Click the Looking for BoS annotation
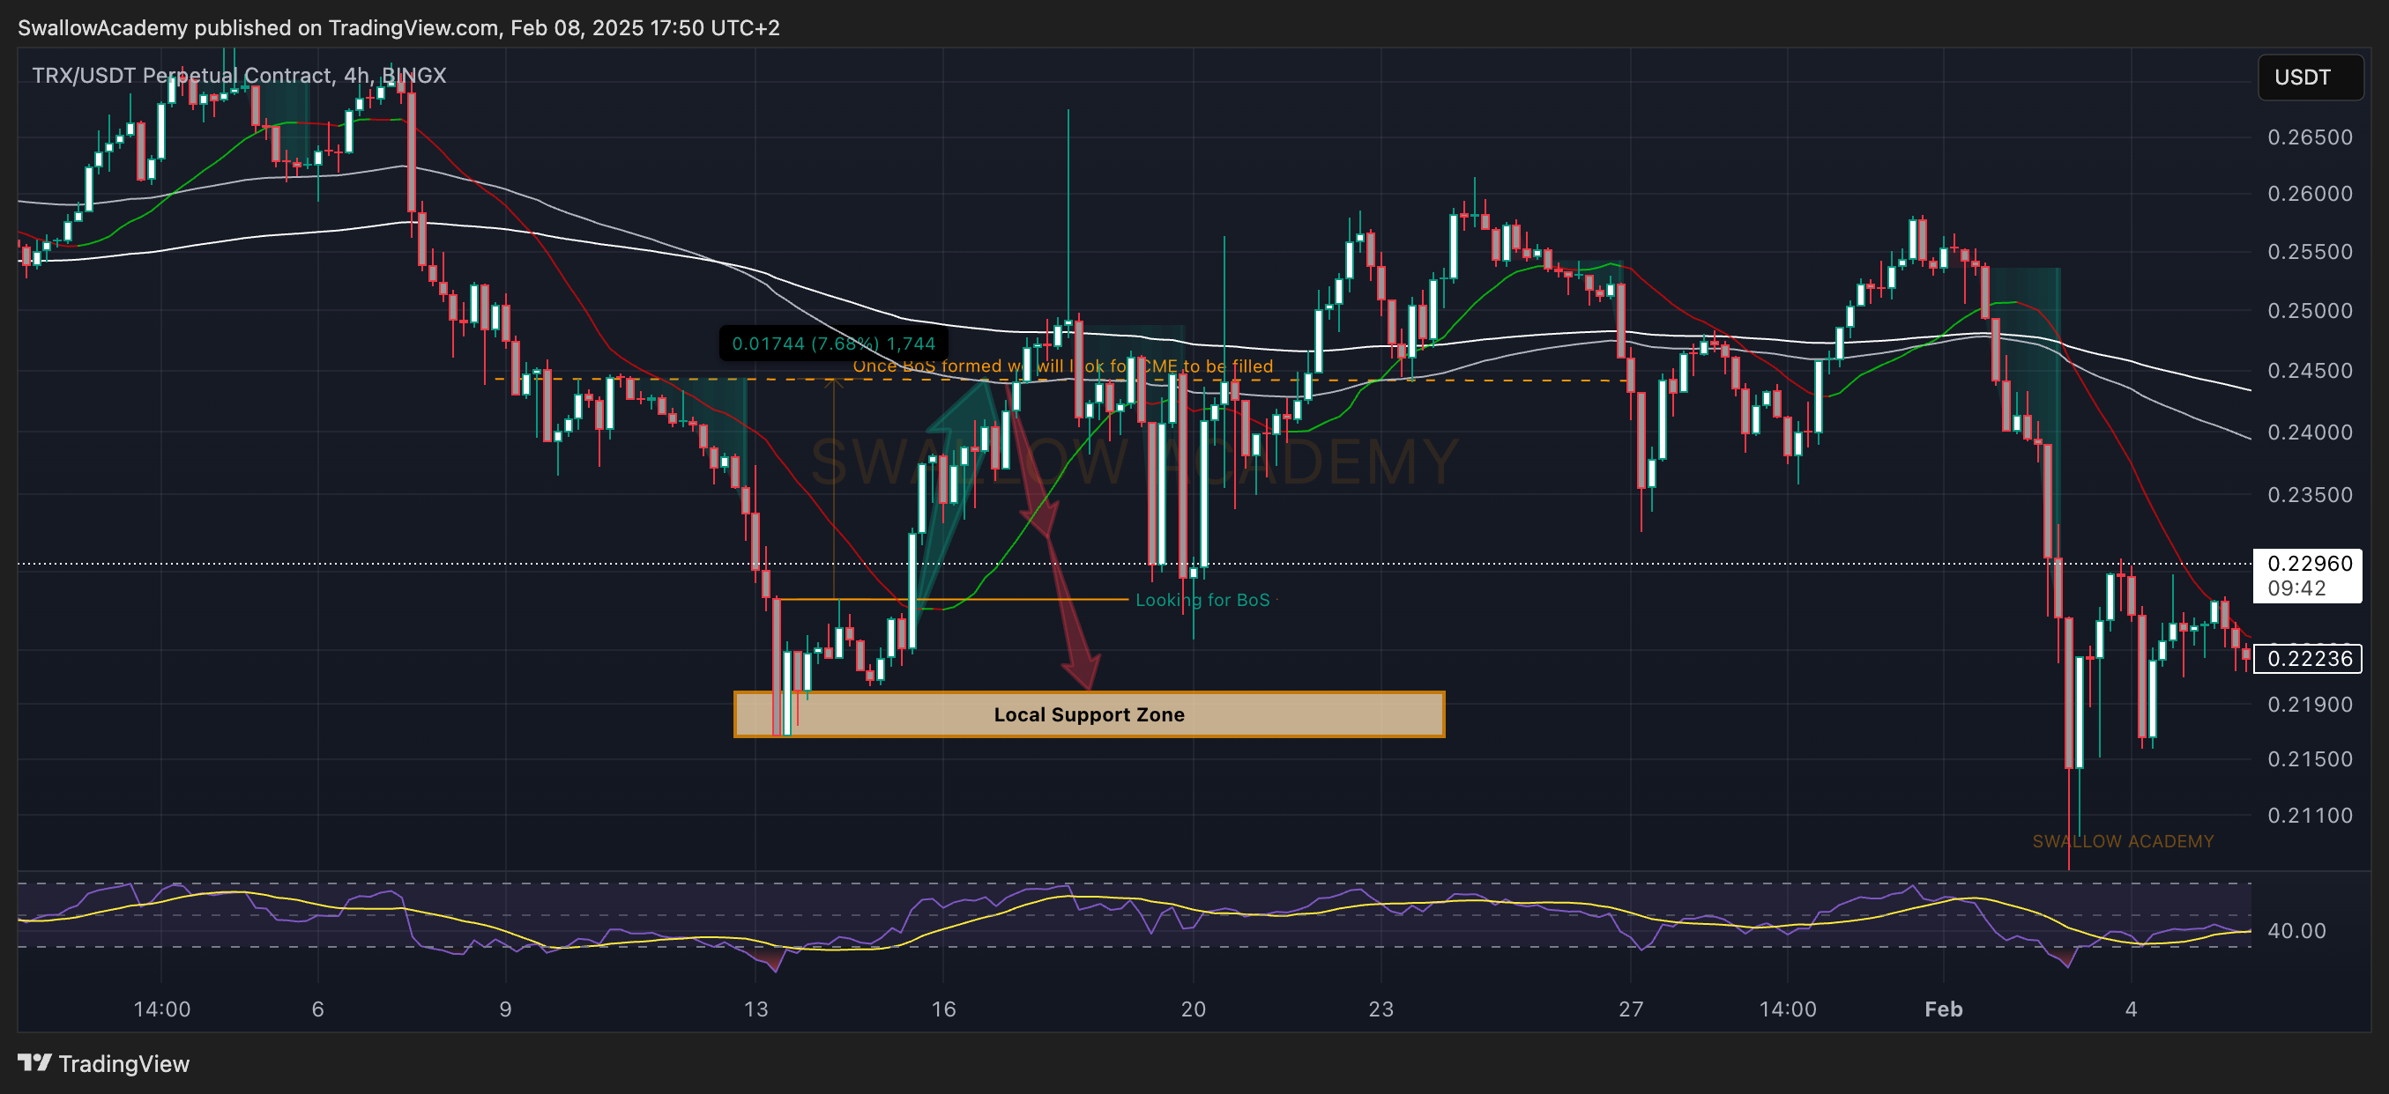Viewport: 2389px width, 1094px height. coord(1202,600)
